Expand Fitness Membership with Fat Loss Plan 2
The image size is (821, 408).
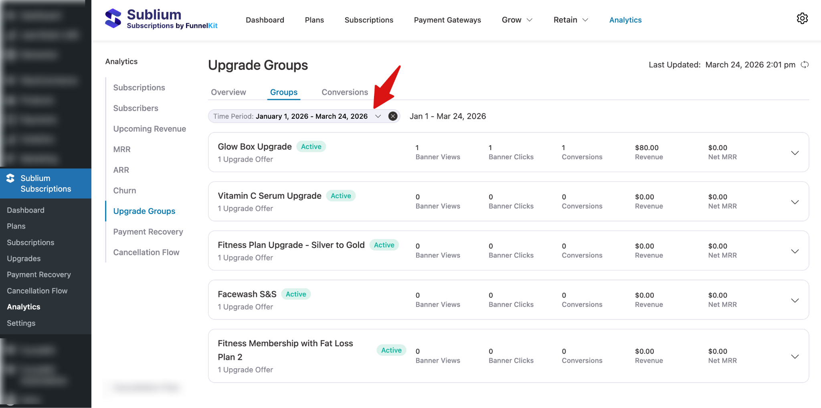(x=795, y=356)
